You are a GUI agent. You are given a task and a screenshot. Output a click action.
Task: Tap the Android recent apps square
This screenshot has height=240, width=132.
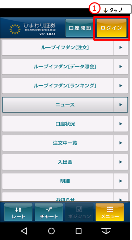point(78,231)
